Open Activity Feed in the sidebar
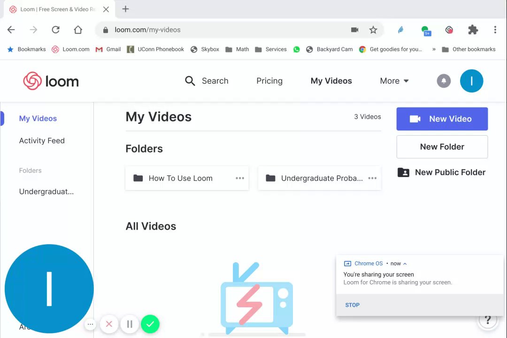This screenshot has width=507, height=338. pos(42,141)
